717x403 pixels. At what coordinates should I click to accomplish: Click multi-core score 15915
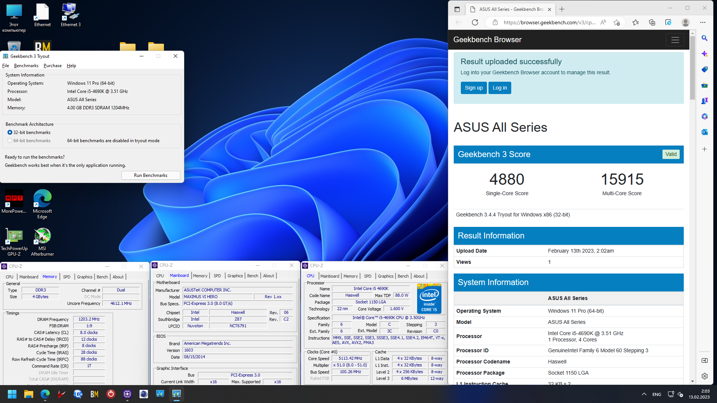622,179
